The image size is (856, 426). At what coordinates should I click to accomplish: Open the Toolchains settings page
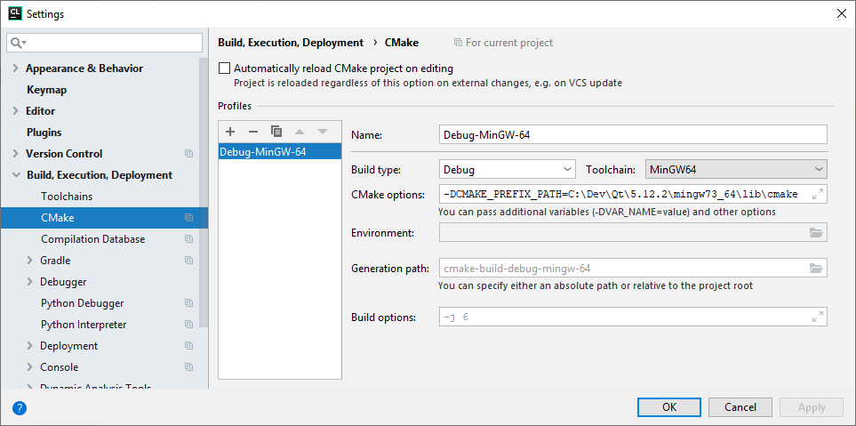[67, 197]
